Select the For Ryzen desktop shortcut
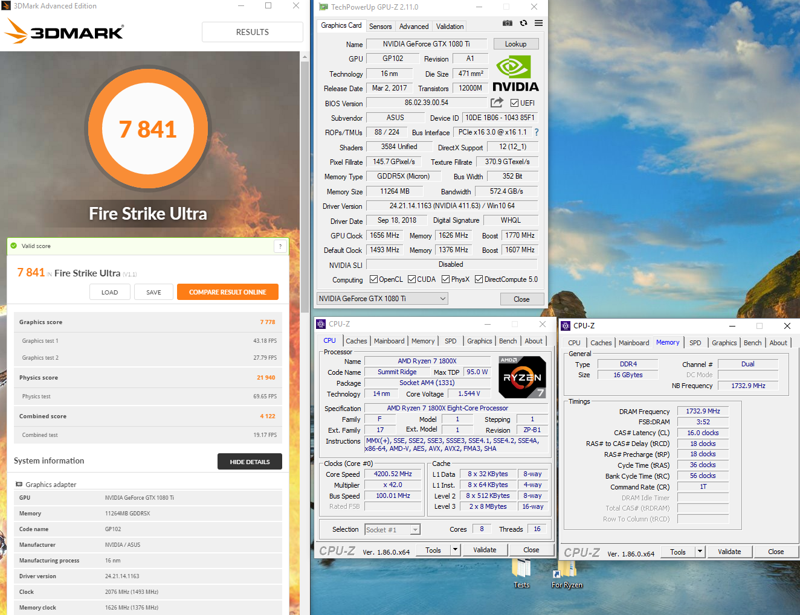Image resolution: width=800 pixels, height=615 pixels. click(567, 574)
